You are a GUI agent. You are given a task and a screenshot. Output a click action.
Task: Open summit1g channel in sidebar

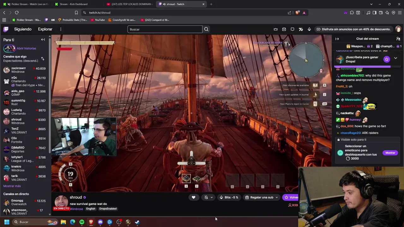pos(25,102)
